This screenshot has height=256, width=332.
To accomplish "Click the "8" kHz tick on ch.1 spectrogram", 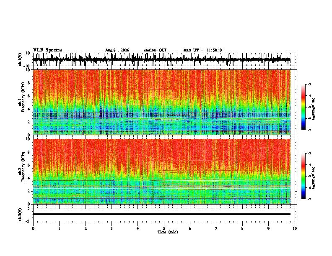I will [x=29, y=83].
